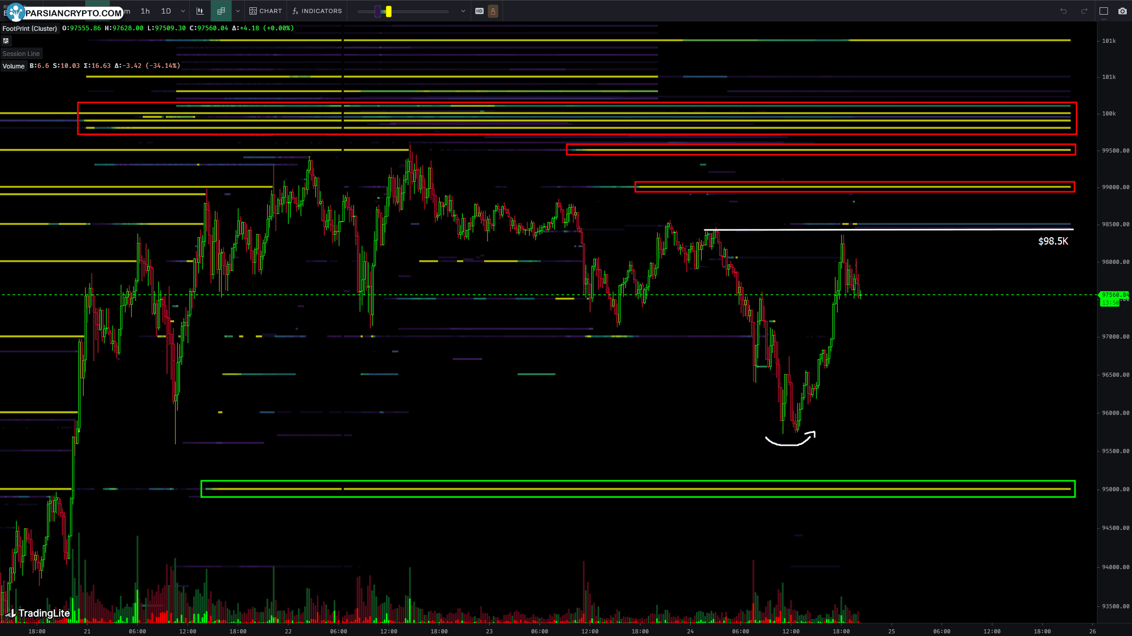Click the 98500.00 price axis label
This screenshot has height=636, width=1132.
click(1115, 224)
